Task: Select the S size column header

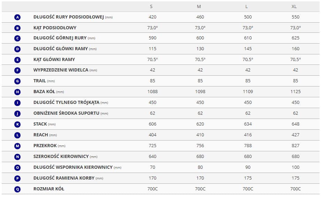Action: coord(151,7)
